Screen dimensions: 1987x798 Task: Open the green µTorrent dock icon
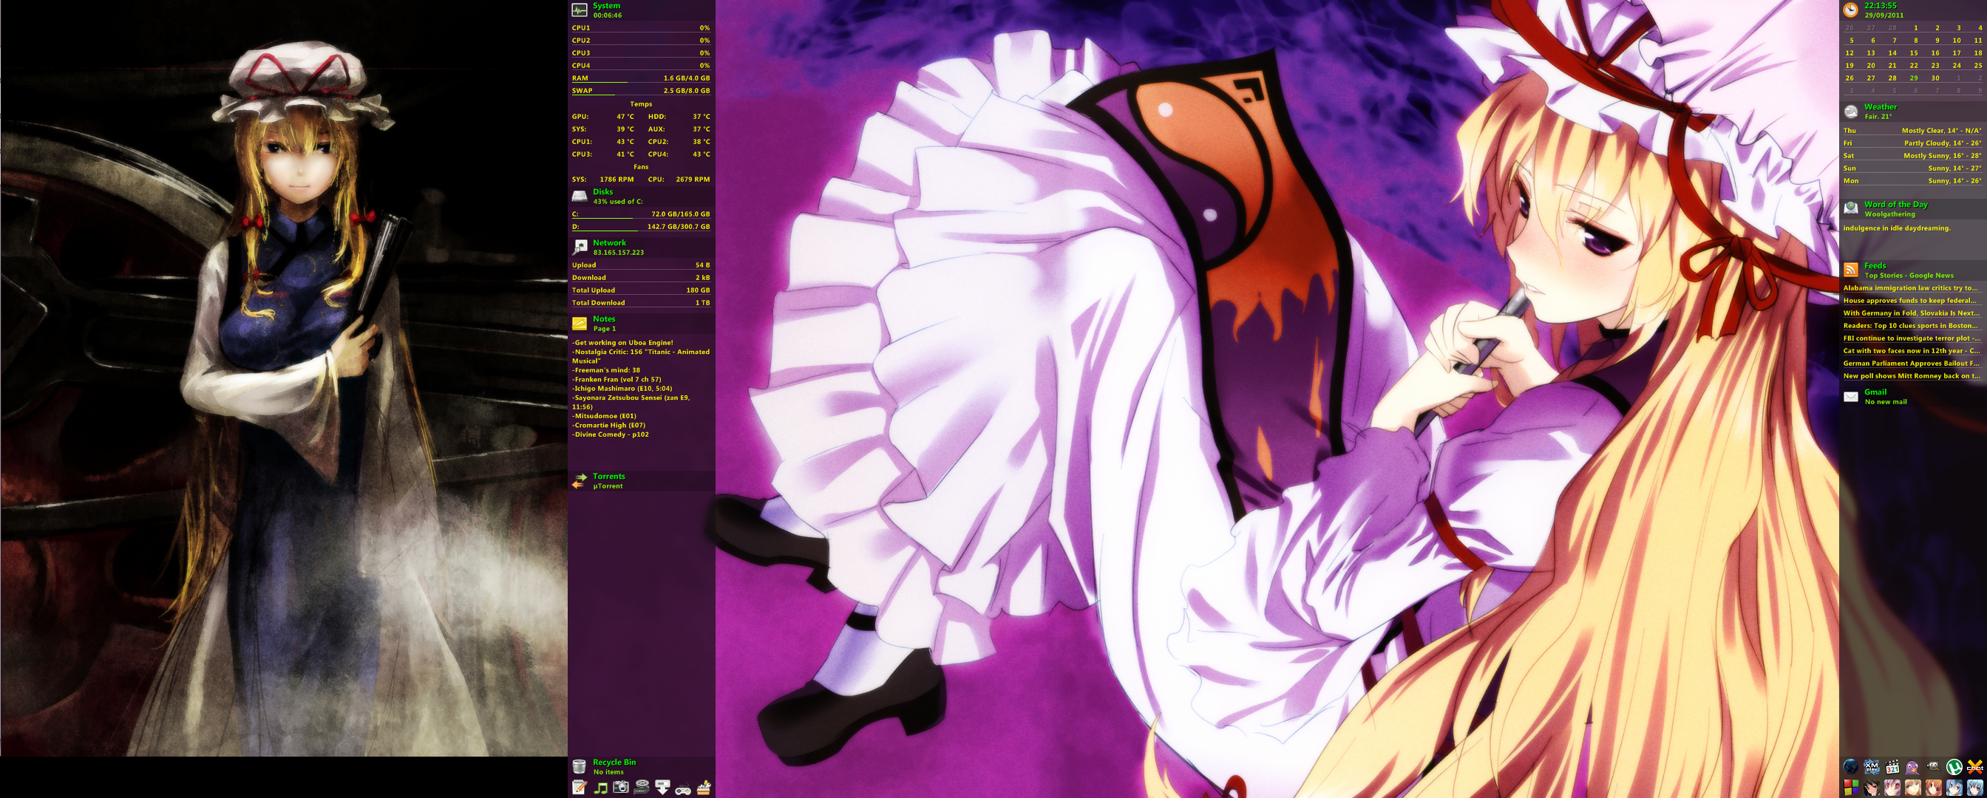tap(1954, 767)
